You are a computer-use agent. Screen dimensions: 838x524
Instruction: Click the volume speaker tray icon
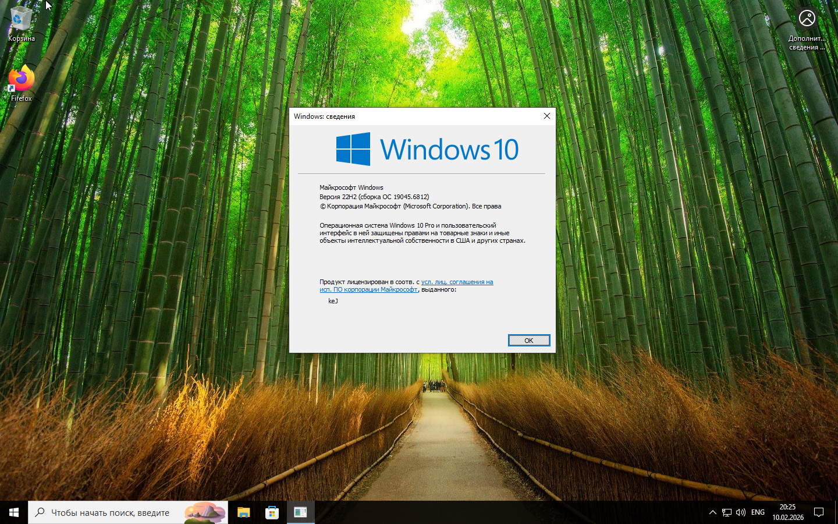[x=741, y=512]
